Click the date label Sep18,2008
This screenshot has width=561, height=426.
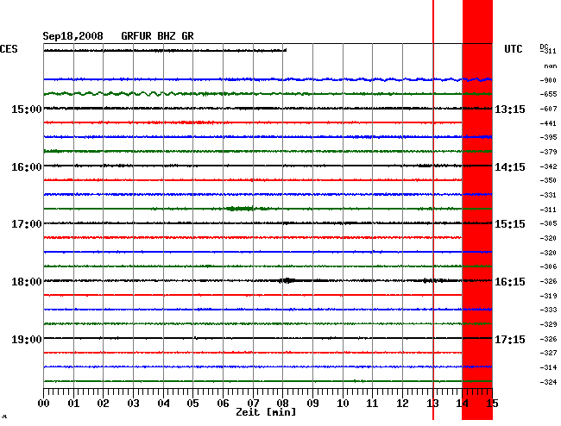(72, 36)
